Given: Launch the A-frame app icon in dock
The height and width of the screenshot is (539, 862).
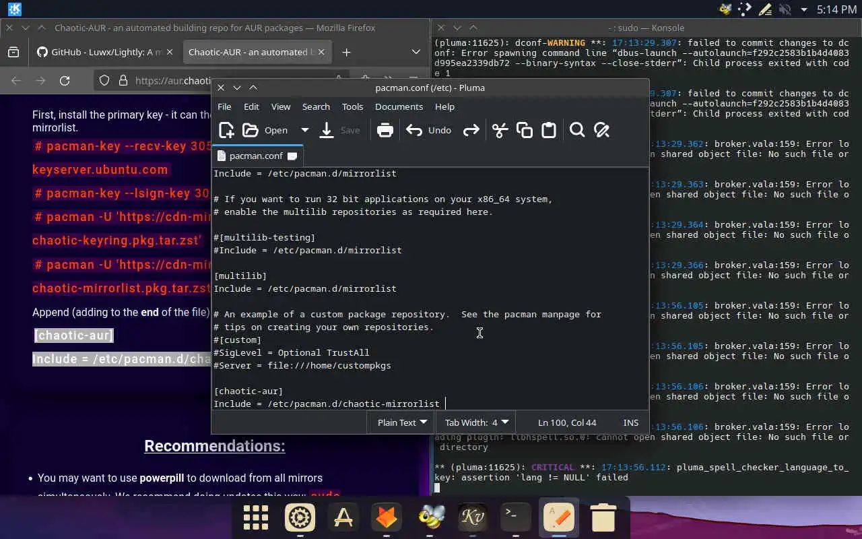Looking at the screenshot, I should coord(343,517).
